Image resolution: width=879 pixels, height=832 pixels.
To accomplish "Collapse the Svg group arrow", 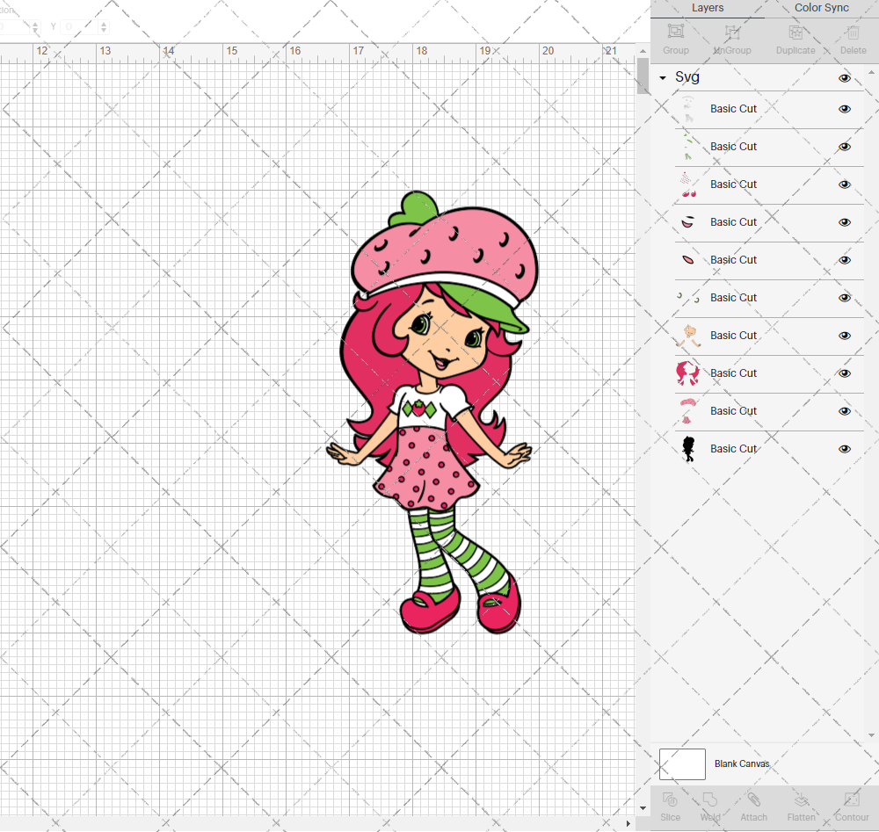I will (x=663, y=78).
